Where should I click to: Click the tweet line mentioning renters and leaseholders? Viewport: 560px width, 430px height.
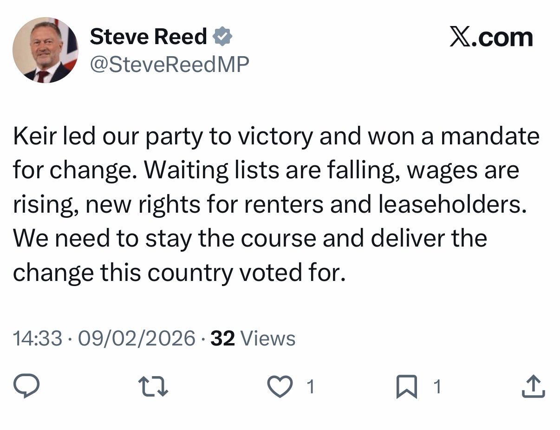coord(270,204)
